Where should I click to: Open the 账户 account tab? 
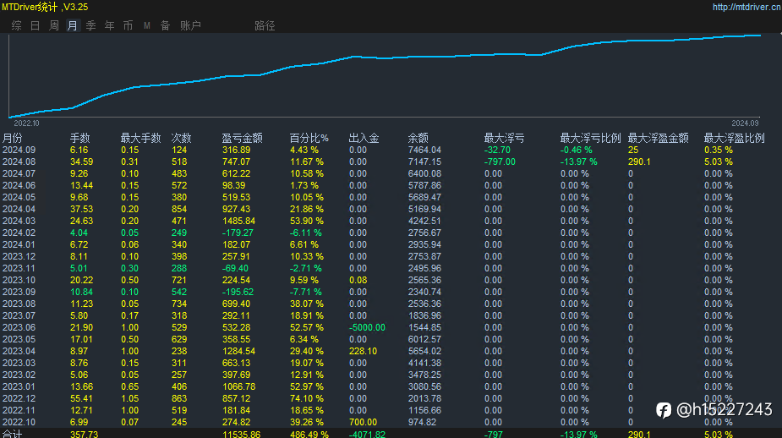coord(190,25)
